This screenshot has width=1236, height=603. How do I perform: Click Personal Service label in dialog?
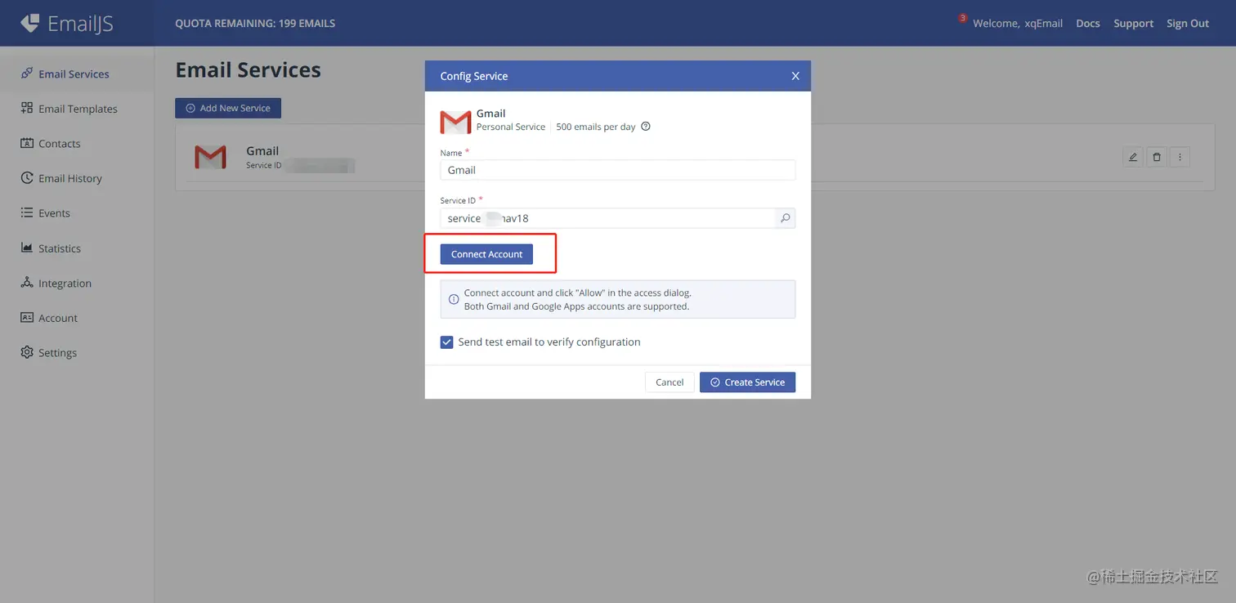click(x=511, y=127)
